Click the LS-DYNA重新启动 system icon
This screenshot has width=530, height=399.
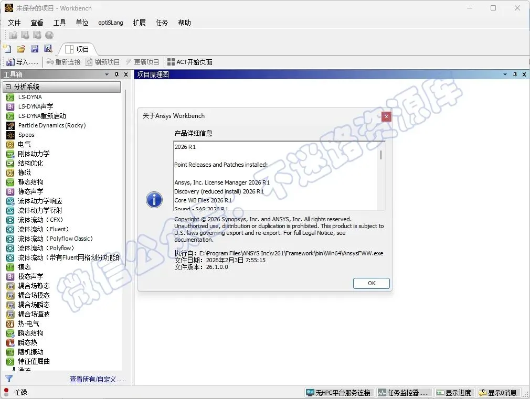point(10,116)
